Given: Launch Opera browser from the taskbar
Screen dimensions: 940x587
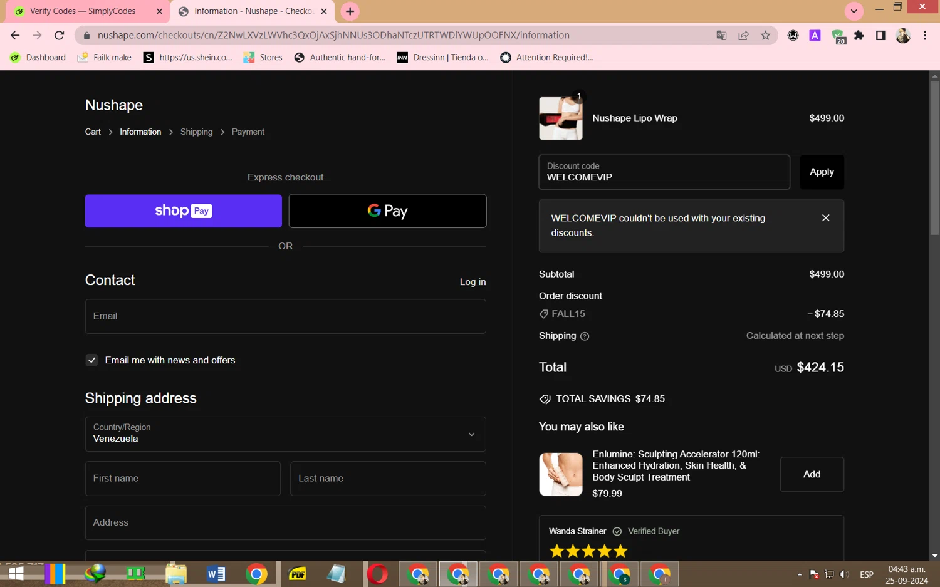Looking at the screenshot, I should pos(377,574).
